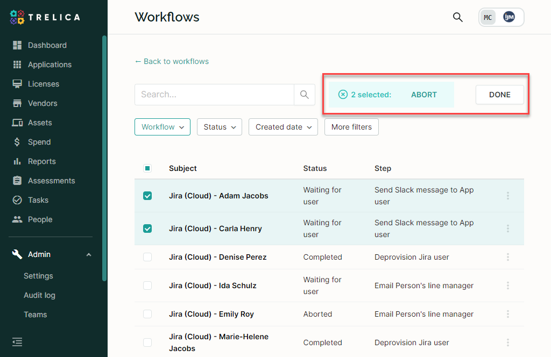551x357 pixels.
Task: Check the Ida Schulz row checkbox
Action: [147, 285]
